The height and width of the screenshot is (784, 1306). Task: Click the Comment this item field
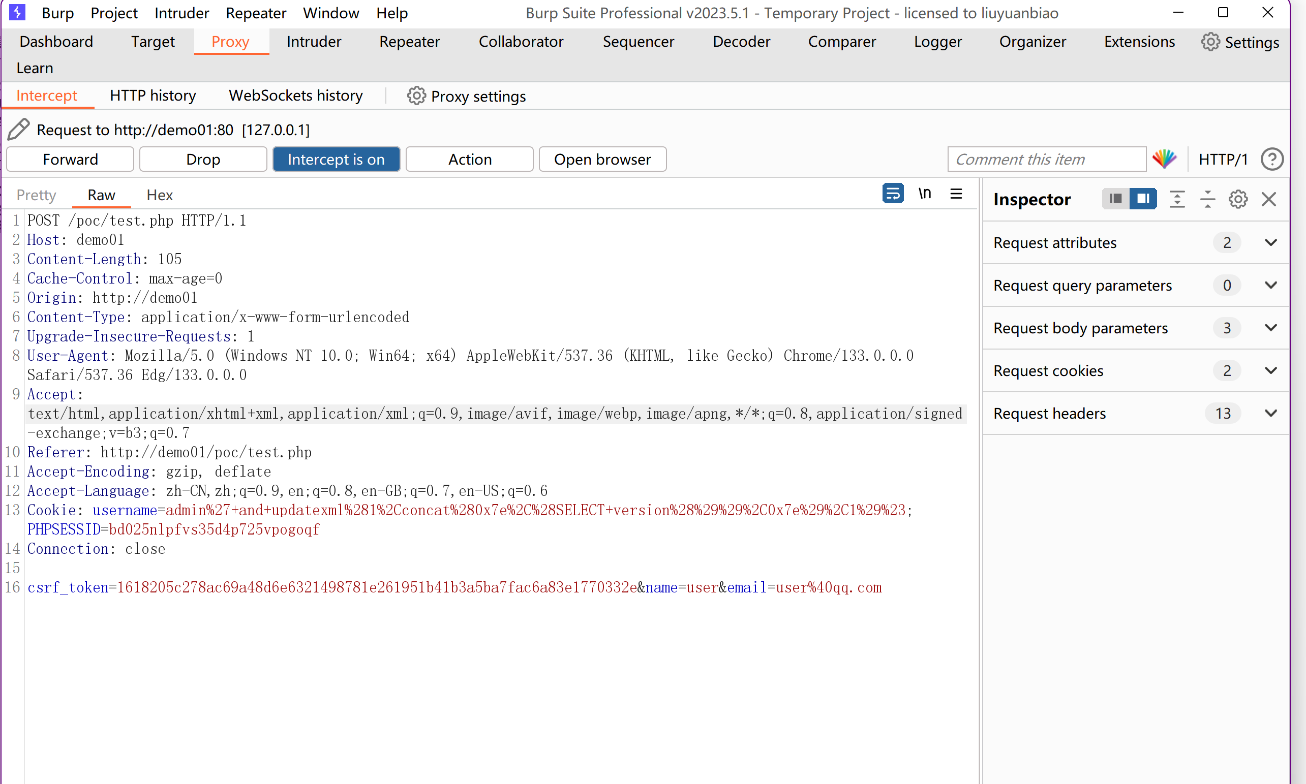[1047, 159]
